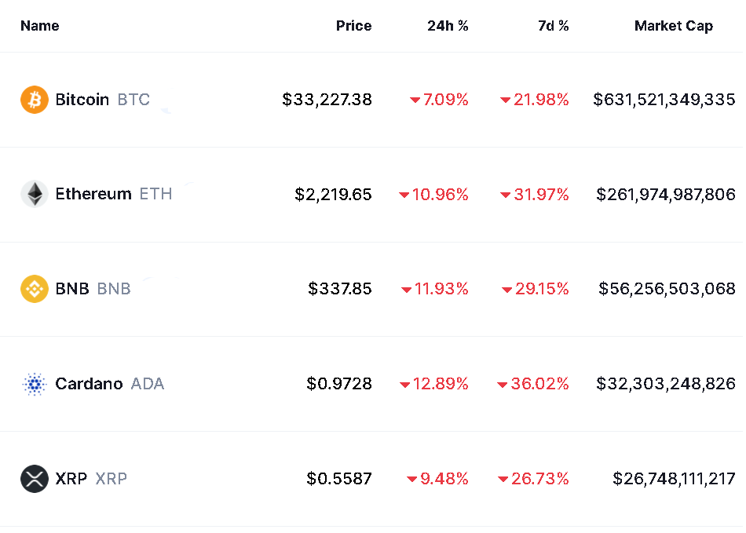Sort table by Price column header
This screenshot has height=533, width=746.
353,26
